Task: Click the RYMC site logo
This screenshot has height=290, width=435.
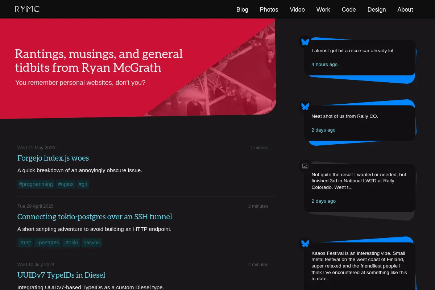Action: 27,9
